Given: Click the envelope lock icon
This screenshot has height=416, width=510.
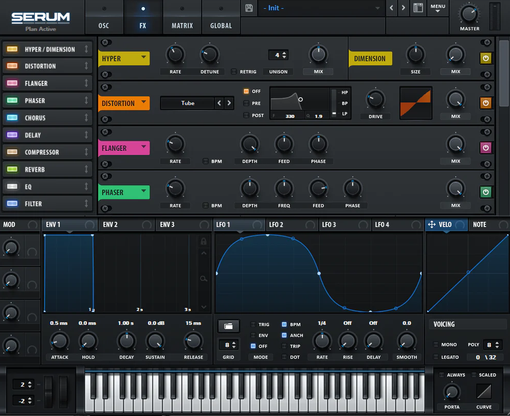Looking at the screenshot, I should tap(204, 241).
